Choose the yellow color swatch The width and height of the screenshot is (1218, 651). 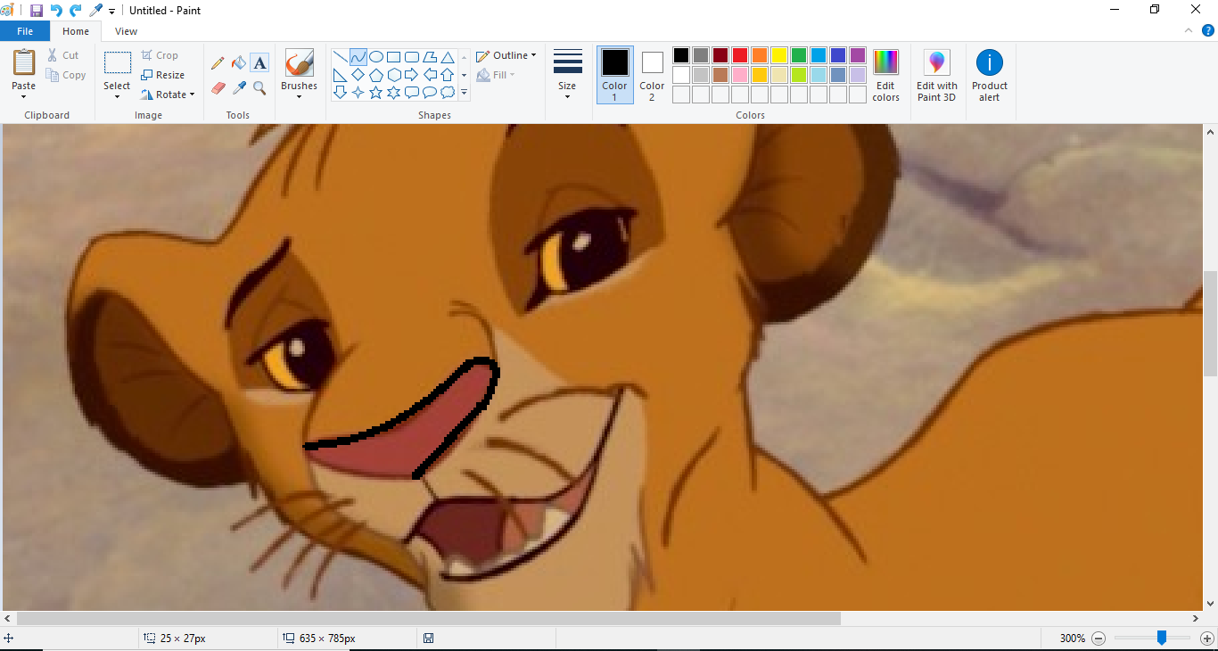pyautogui.click(x=779, y=55)
